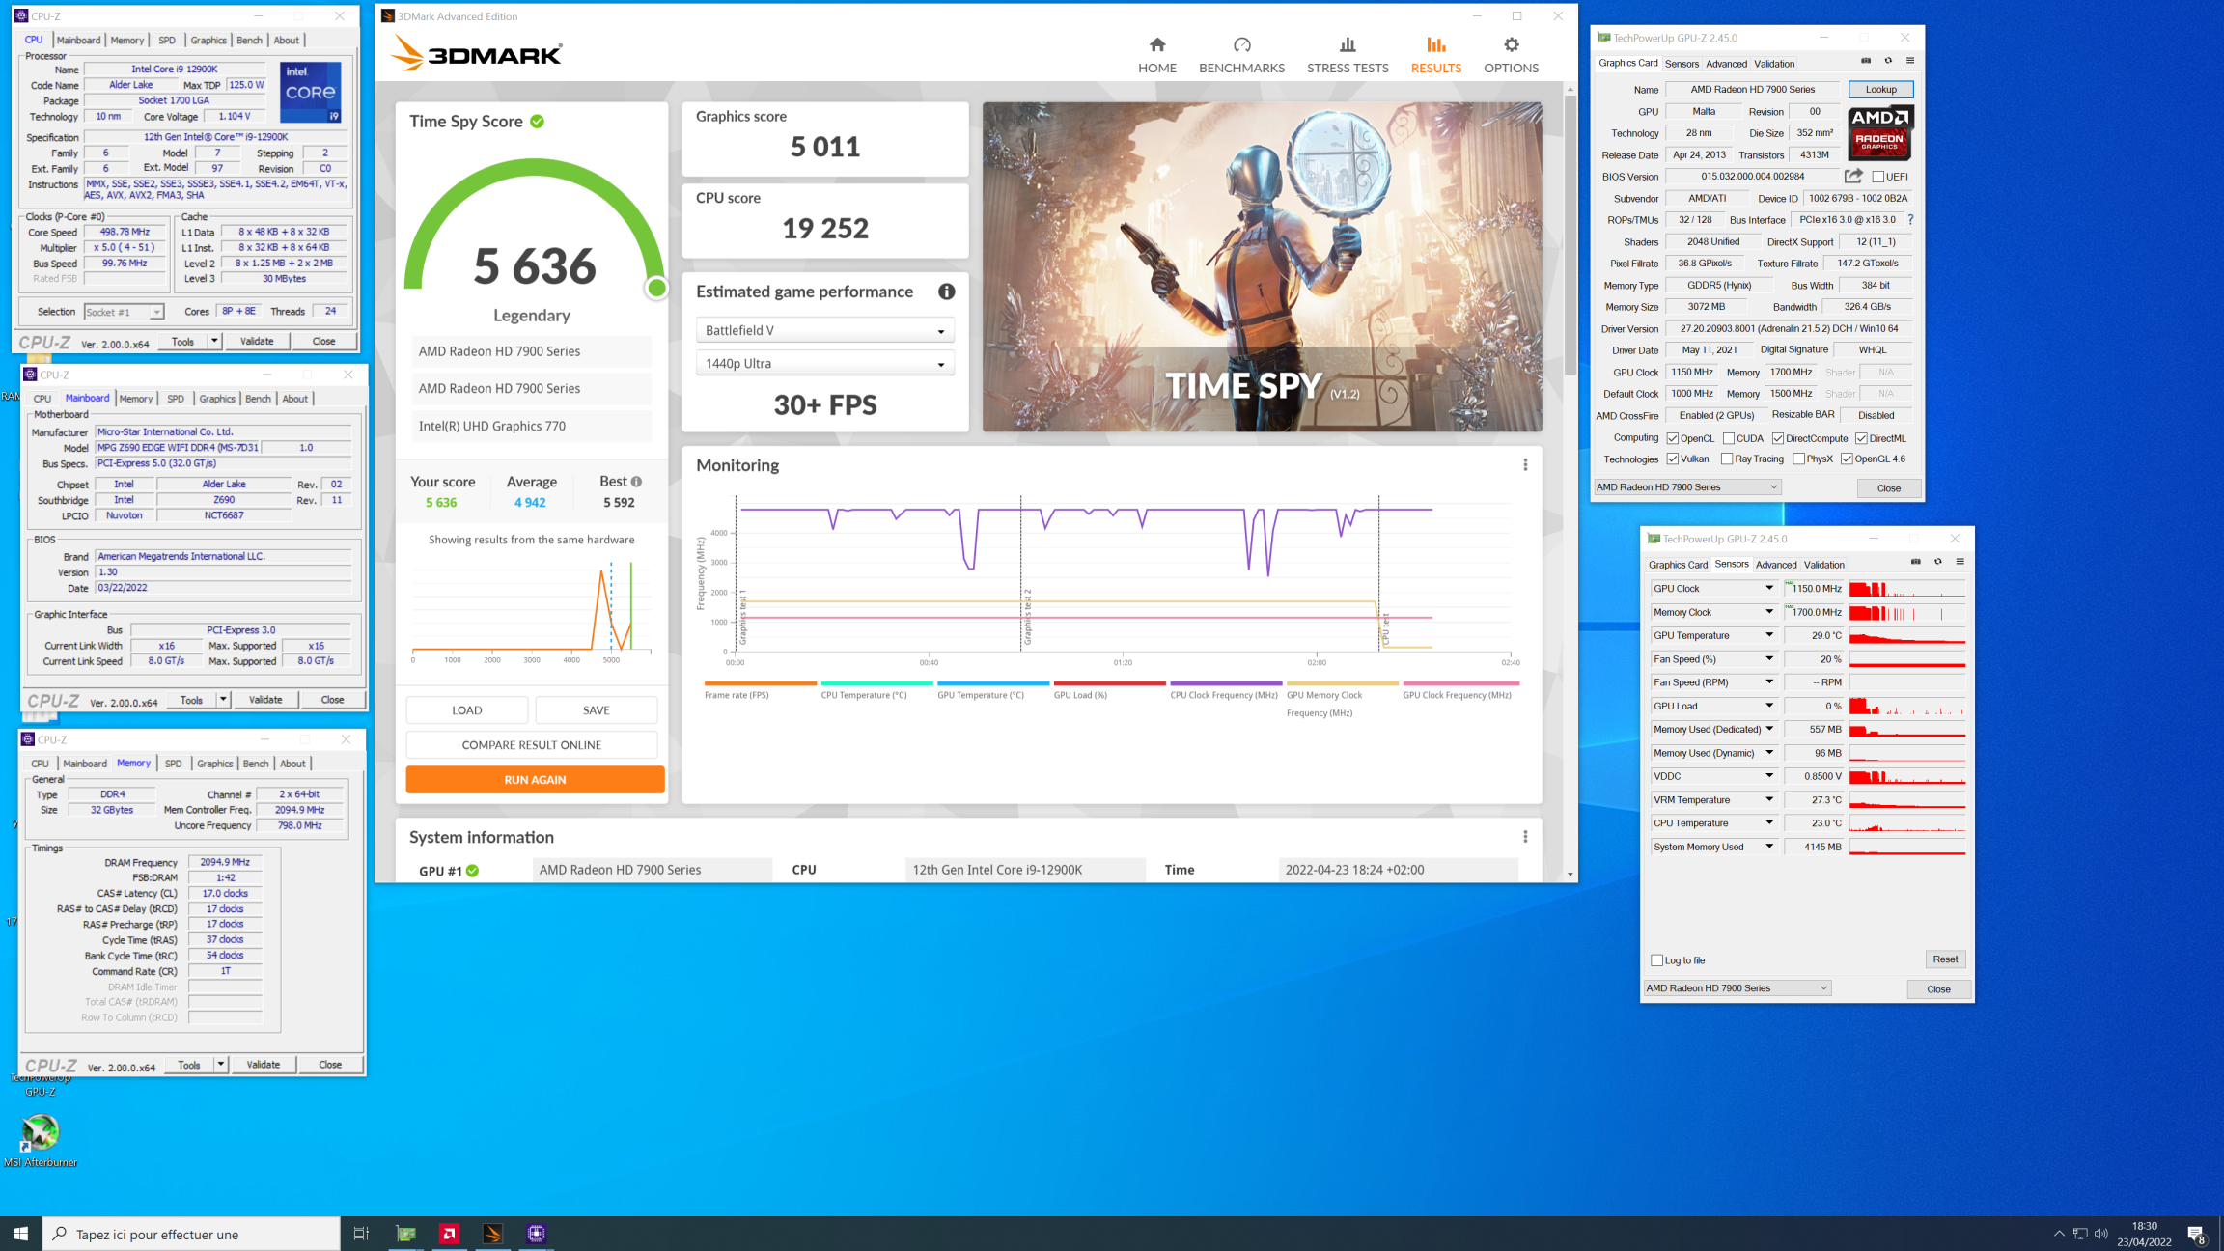The height and width of the screenshot is (1251, 2224).
Task: Expand VRM Temperature sensor dropdown
Action: pos(1769,799)
